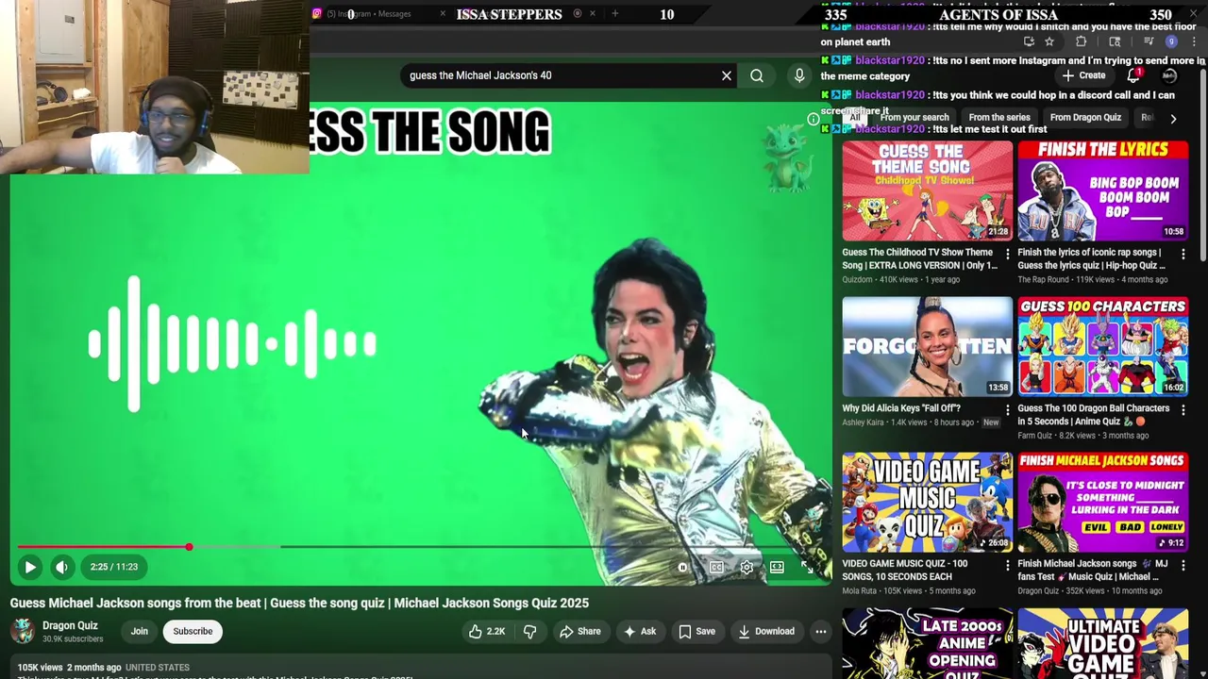
Task: Open a new browser tab with plus
Action: coord(614,13)
